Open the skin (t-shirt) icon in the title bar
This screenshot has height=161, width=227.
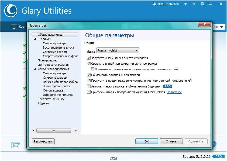185,4
